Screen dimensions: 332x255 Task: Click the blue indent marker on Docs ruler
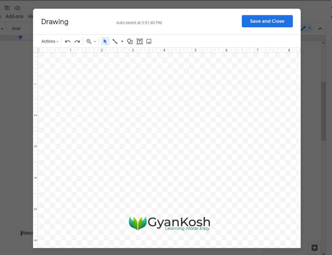tap(21, 37)
